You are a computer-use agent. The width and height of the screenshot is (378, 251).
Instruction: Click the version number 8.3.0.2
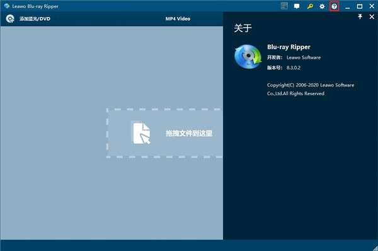click(x=294, y=68)
